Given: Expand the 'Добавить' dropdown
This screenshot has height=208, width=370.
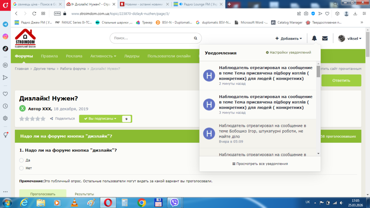Looking at the screenshot, I should [x=288, y=38].
